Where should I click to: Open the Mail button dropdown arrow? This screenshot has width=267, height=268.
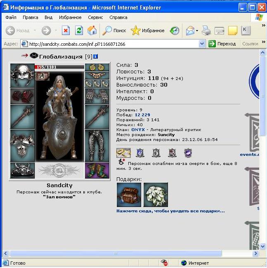click(197, 31)
